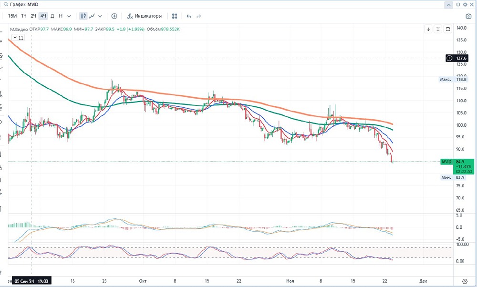Switch to the weekly Н timeframe
The height and width of the screenshot is (287, 477).
pyautogui.click(x=61, y=16)
